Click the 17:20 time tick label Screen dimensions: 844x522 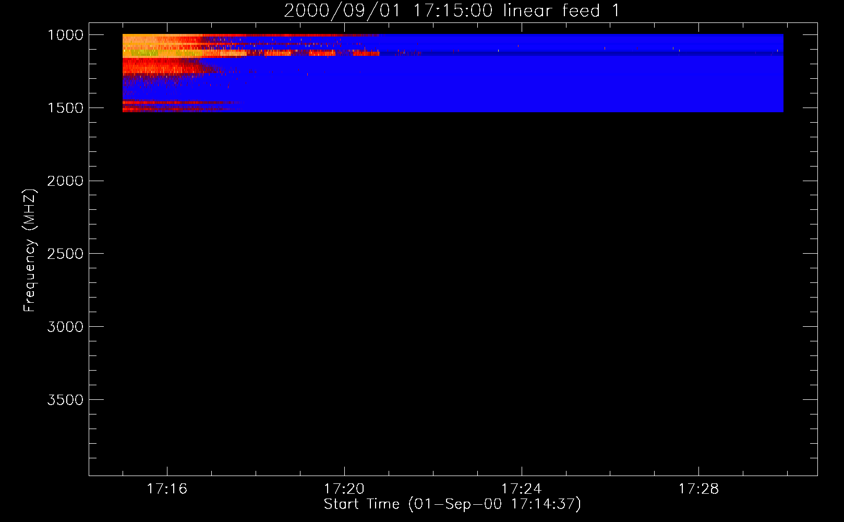pyautogui.click(x=344, y=489)
